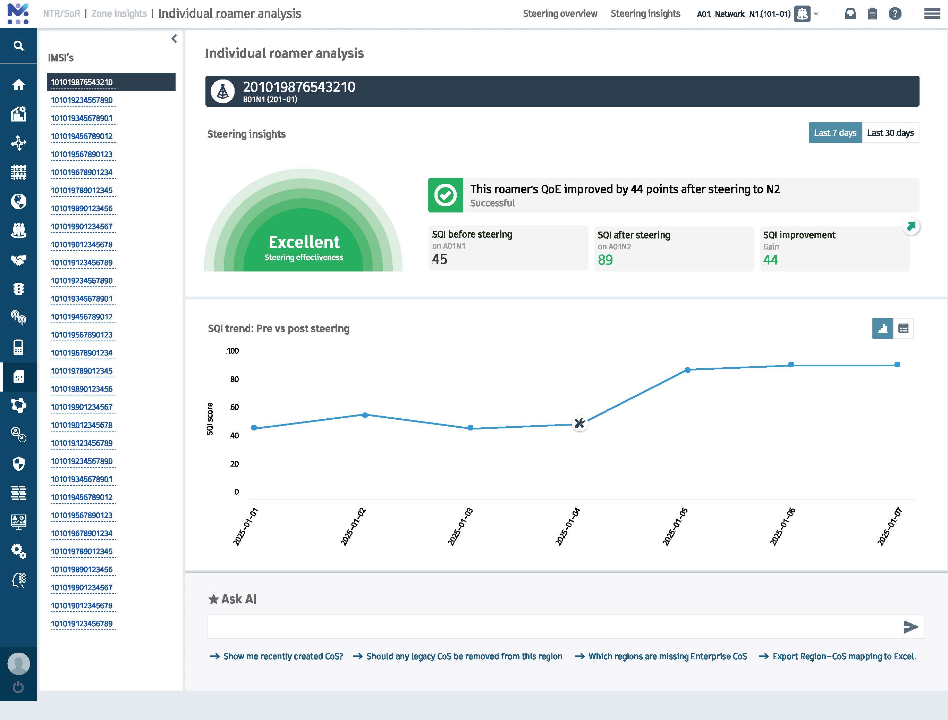948x720 pixels.
Task: Open the hamburger menu
Action: (932, 14)
